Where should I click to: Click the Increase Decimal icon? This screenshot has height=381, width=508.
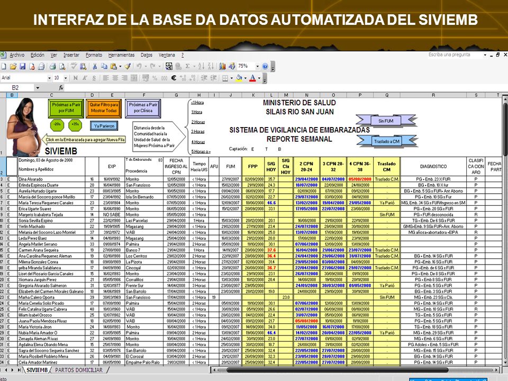tap(183, 78)
